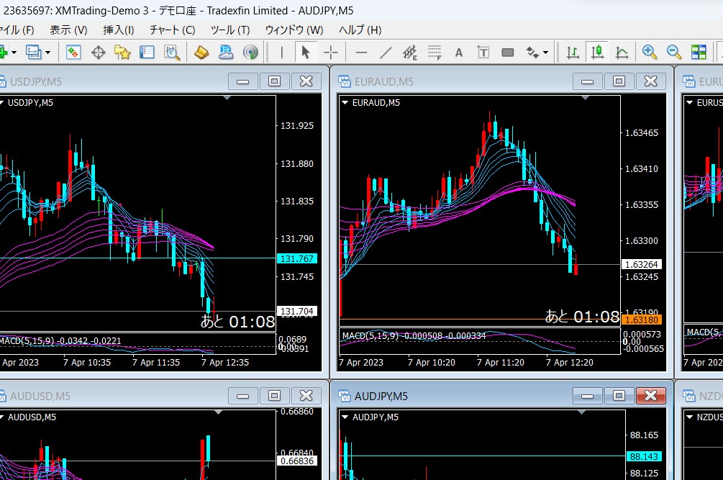Click the tile windows icon

699,52
